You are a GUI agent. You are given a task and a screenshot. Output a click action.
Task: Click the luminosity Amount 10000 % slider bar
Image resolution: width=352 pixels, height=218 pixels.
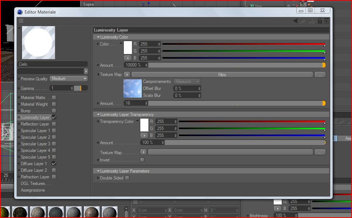pyautogui.click(x=237, y=65)
